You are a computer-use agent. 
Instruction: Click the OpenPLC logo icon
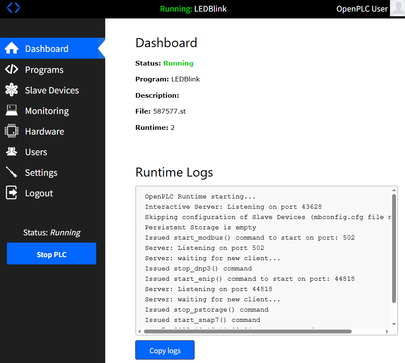pyautogui.click(x=13, y=8)
